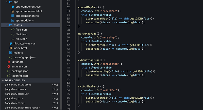Open .gitignore file
203x110 pixels.
pos(18,62)
